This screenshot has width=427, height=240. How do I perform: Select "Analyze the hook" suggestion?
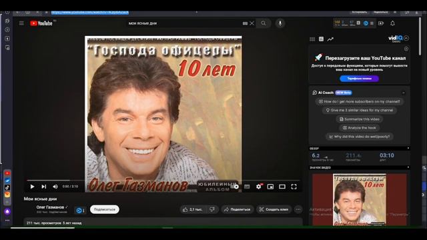tap(360, 127)
